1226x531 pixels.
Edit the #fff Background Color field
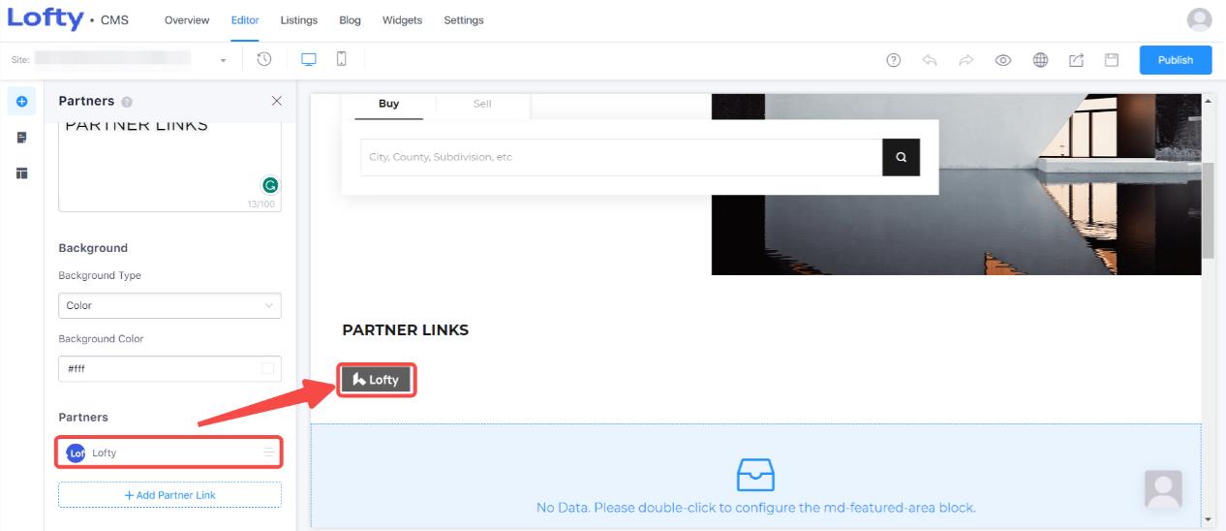pos(169,369)
